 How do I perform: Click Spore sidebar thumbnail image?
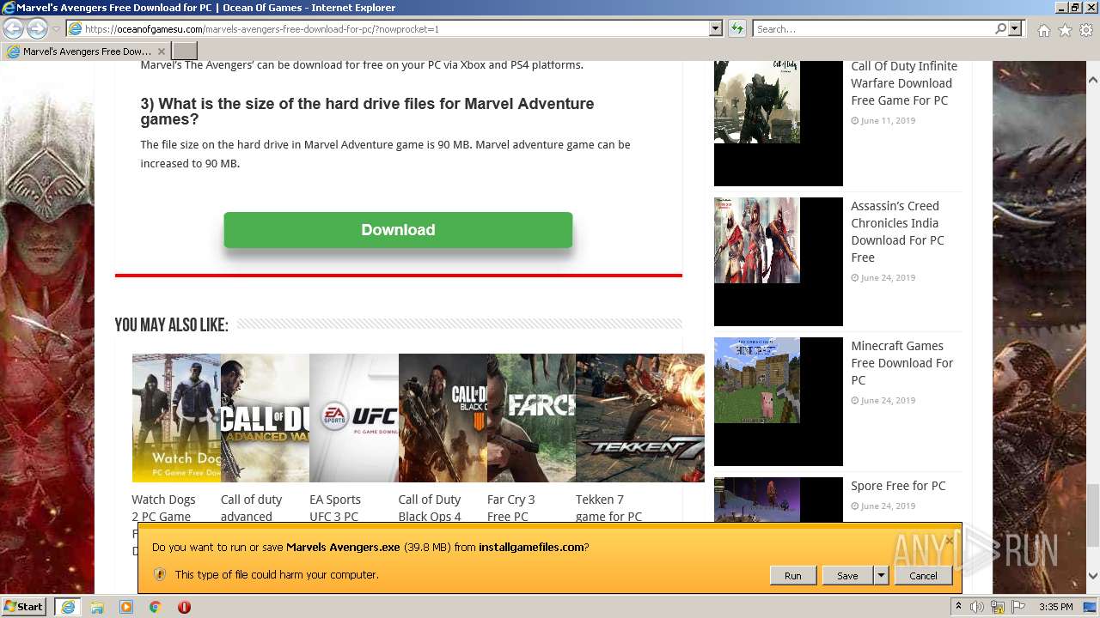pos(779,500)
